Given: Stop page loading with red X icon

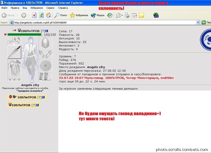Looking at the screenshot, I should point(34,15).
